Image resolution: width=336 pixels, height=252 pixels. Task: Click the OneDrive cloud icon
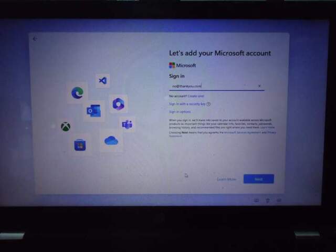click(111, 141)
